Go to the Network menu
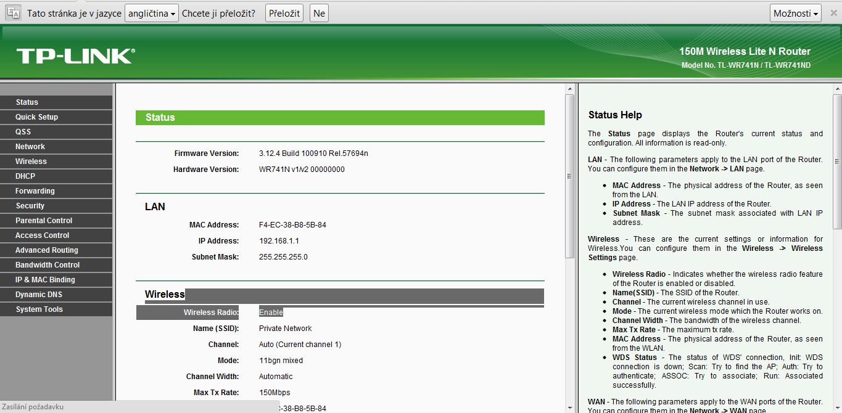Viewport: 842px width, 413px height. tap(56, 147)
